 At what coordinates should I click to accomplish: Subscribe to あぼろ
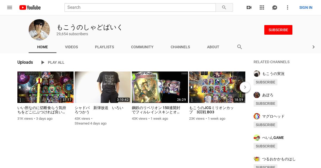coord(265,103)
